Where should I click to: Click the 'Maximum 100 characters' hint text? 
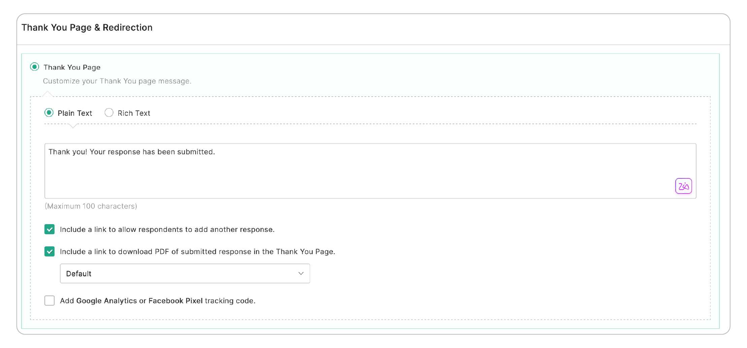pos(91,206)
